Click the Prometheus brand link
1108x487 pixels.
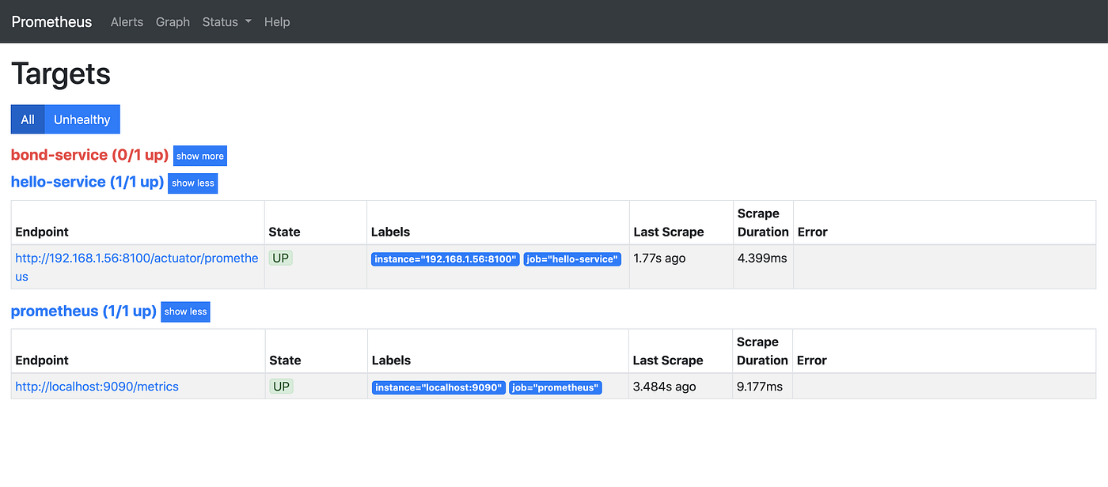point(51,22)
